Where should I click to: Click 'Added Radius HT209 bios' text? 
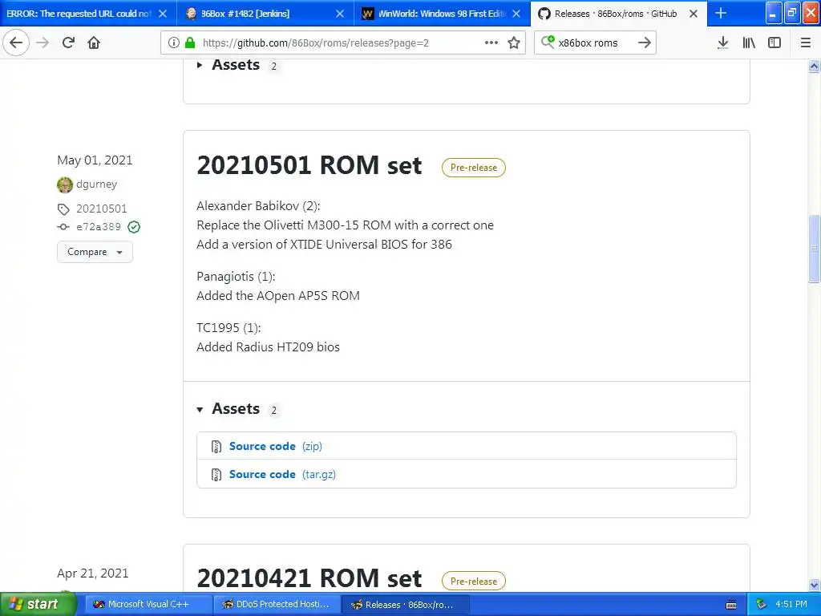click(x=268, y=347)
